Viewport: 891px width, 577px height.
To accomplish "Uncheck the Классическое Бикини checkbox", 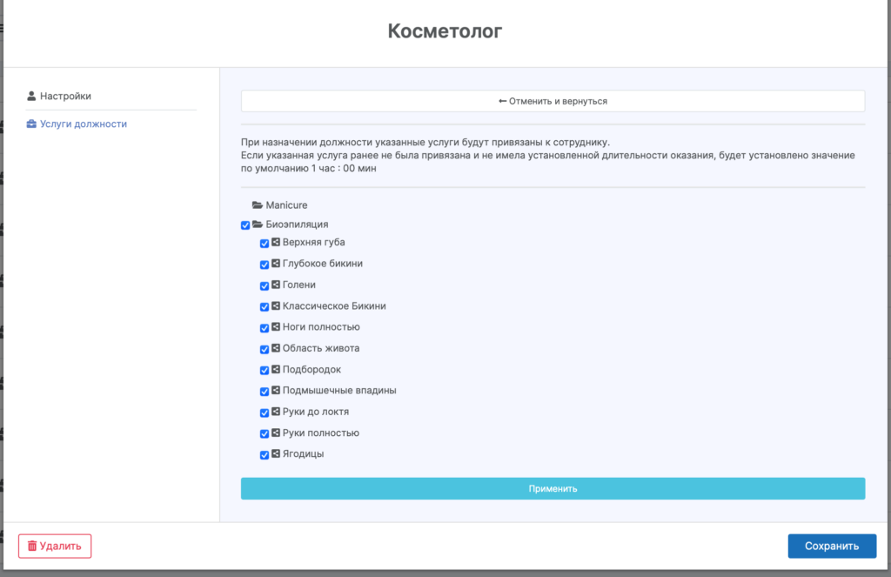I will pyautogui.click(x=265, y=307).
